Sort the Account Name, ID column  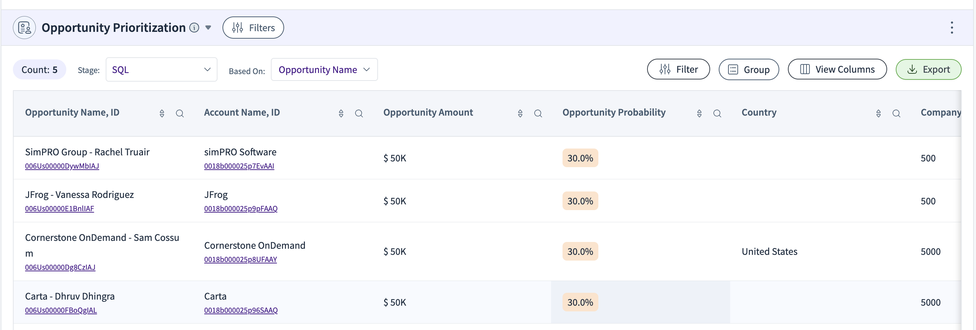[x=341, y=113]
